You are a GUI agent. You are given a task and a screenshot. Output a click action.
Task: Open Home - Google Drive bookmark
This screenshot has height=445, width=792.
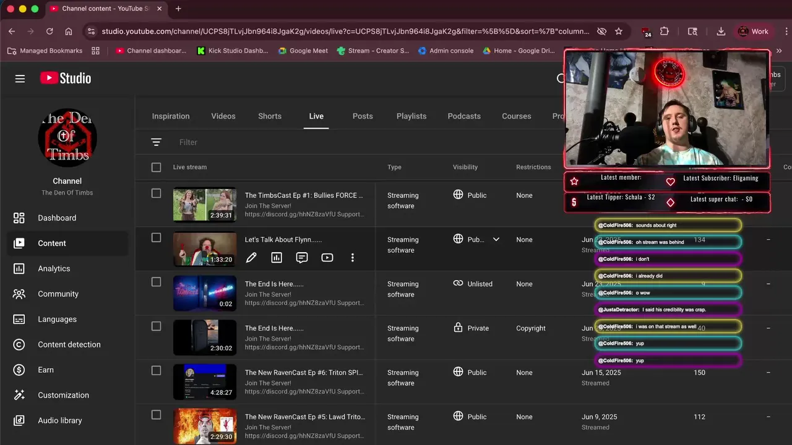click(x=519, y=51)
